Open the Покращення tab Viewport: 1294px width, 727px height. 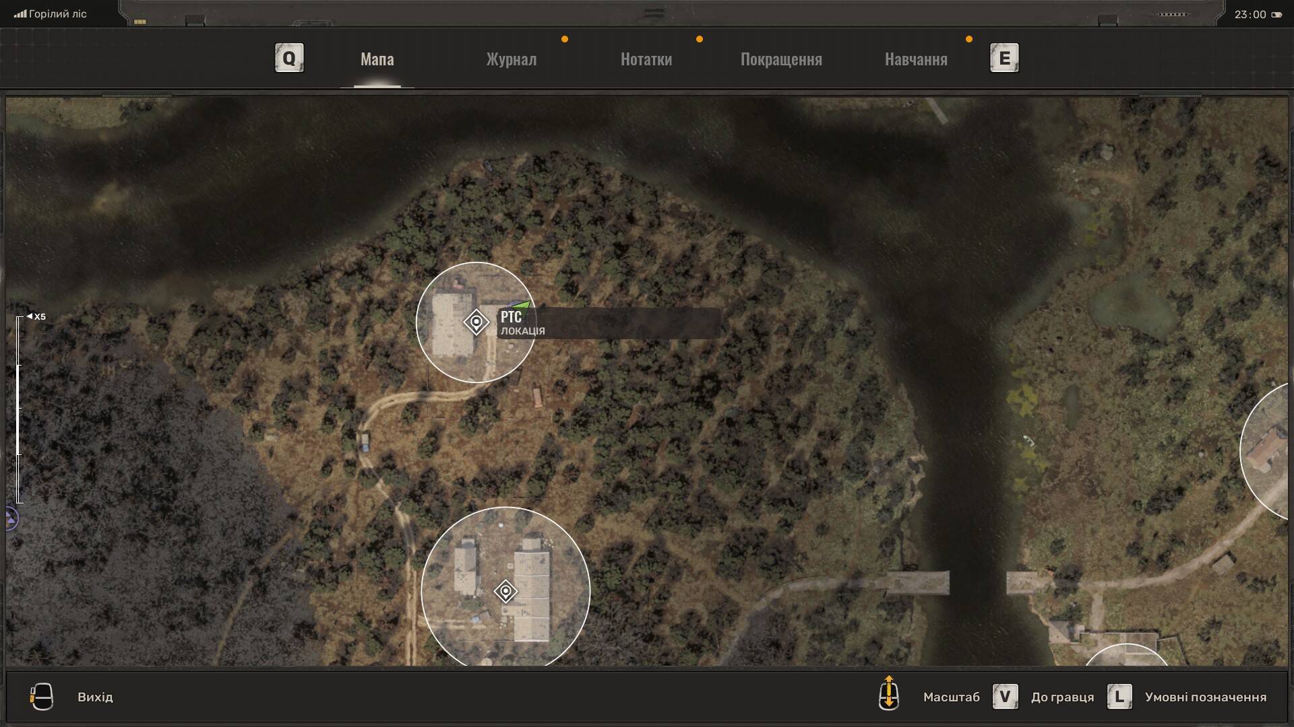pyautogui.click(x=781, y=59)
